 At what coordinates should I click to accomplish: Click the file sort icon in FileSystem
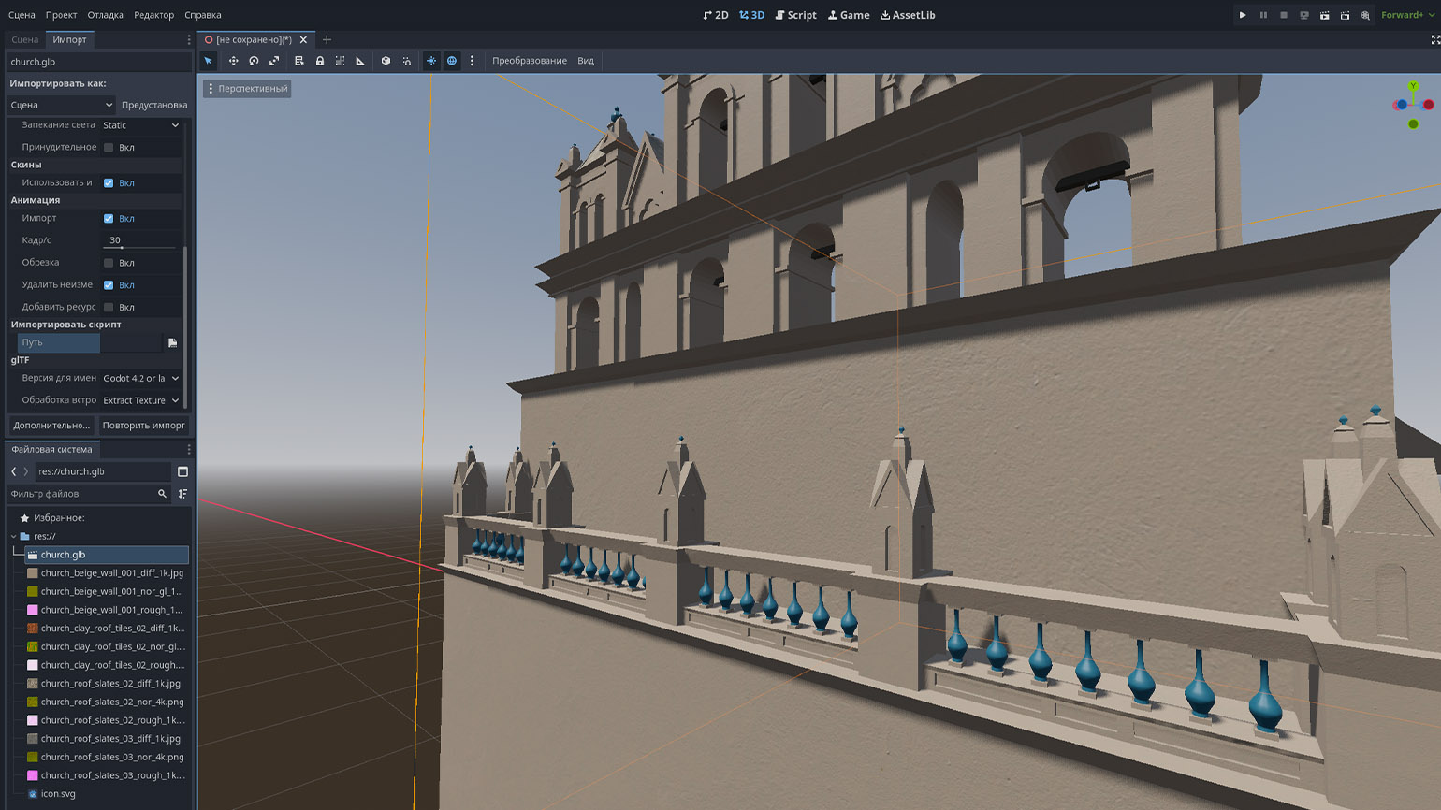[182, 494]
